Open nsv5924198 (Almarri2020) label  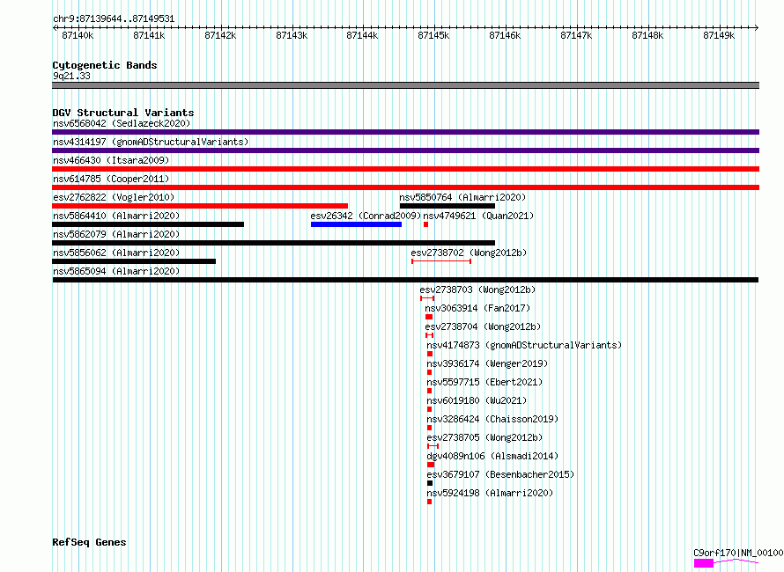pyautogui.click(x=490, y=493)
